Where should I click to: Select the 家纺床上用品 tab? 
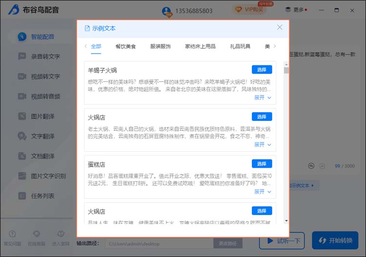tap(200, 46)
